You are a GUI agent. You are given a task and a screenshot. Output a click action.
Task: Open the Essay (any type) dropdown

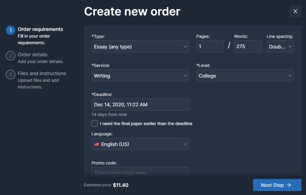(x=140, y=47)
